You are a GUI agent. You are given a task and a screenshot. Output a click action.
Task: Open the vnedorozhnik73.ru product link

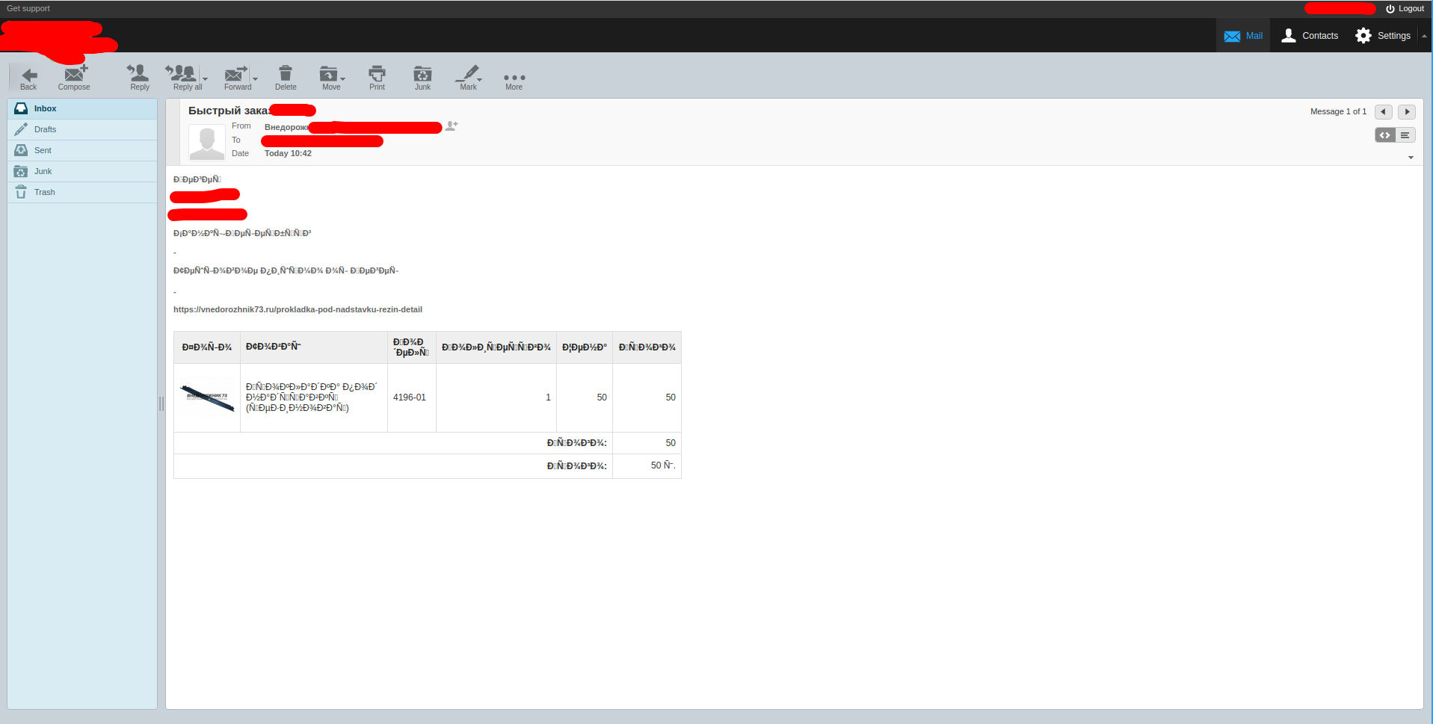(298, 309)
